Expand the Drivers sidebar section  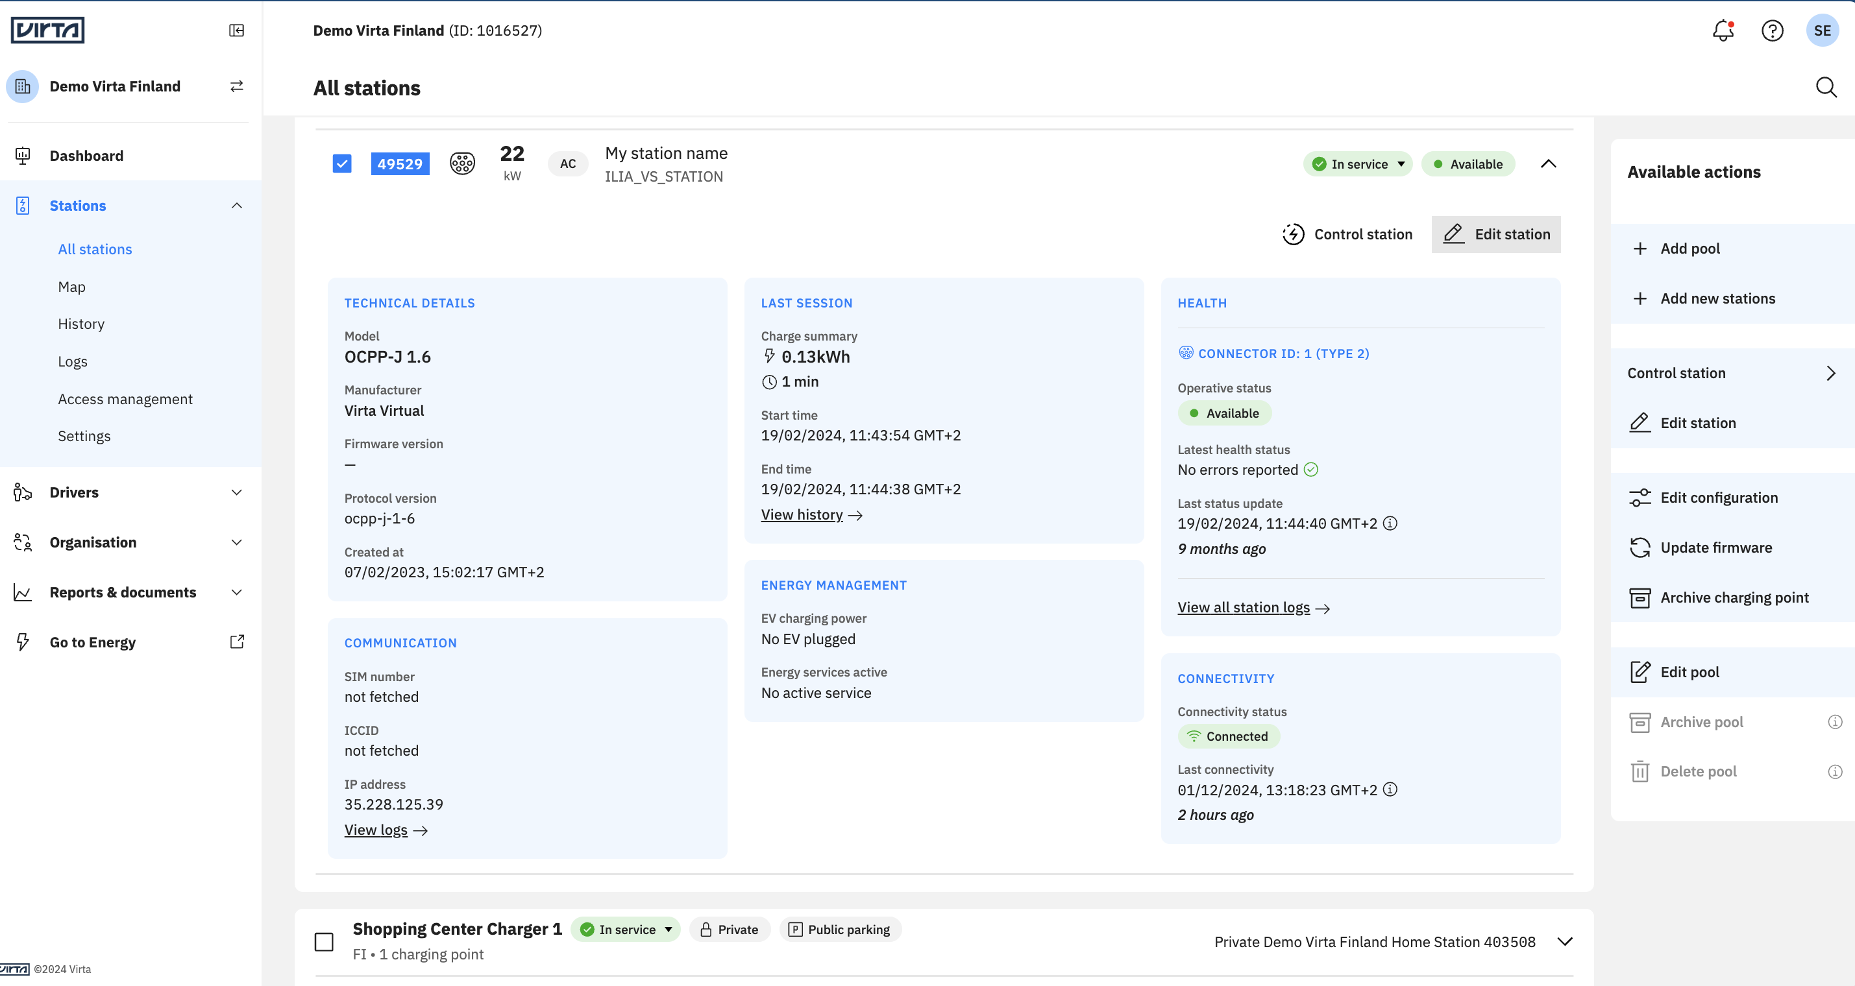click(236, 492)
